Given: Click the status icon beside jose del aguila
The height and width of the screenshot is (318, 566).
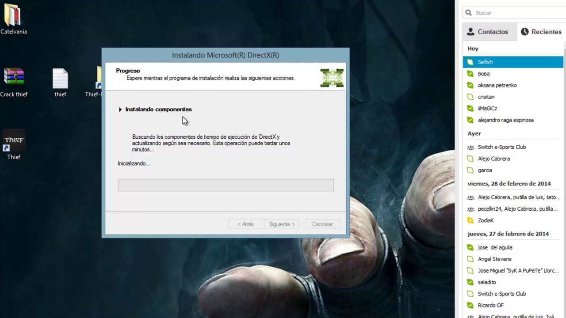Looking at the screenshot, I should coord(470,247).
